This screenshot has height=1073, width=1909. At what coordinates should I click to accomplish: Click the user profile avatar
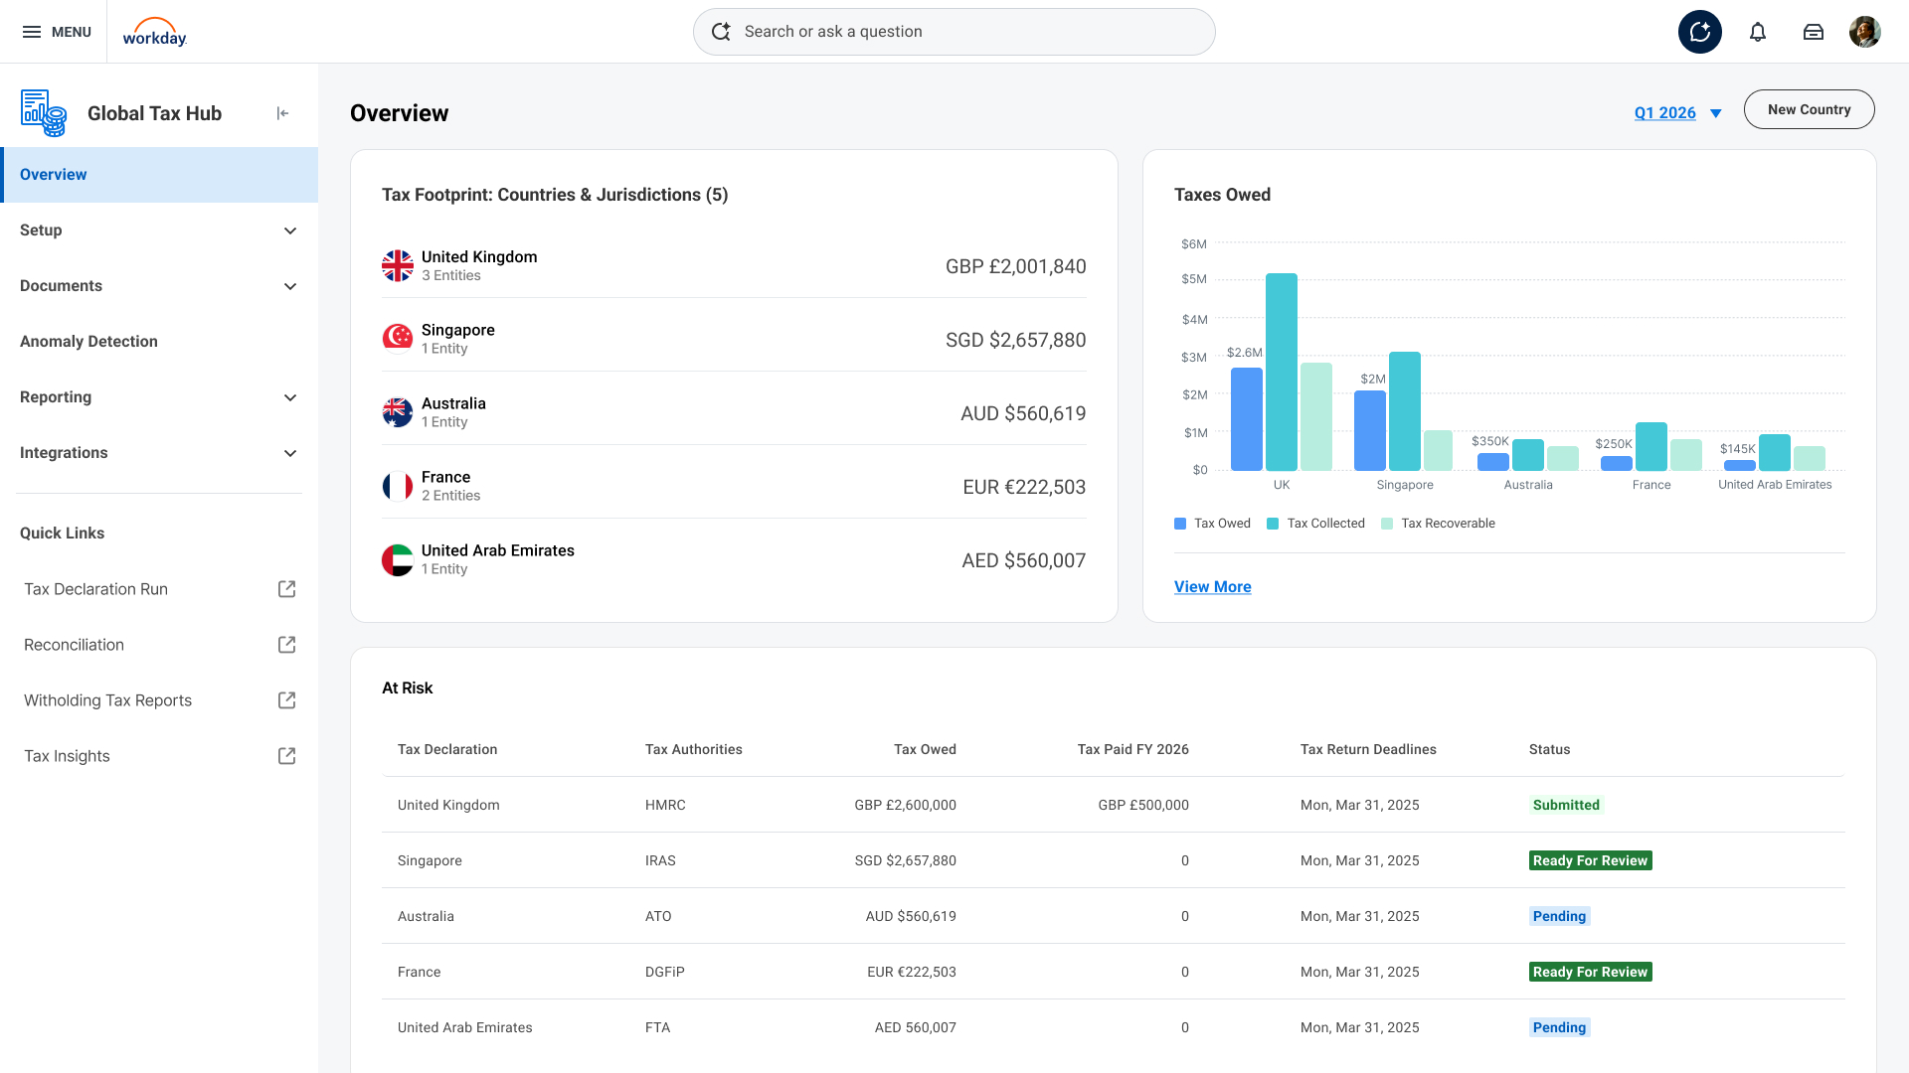click(1865, 32)
